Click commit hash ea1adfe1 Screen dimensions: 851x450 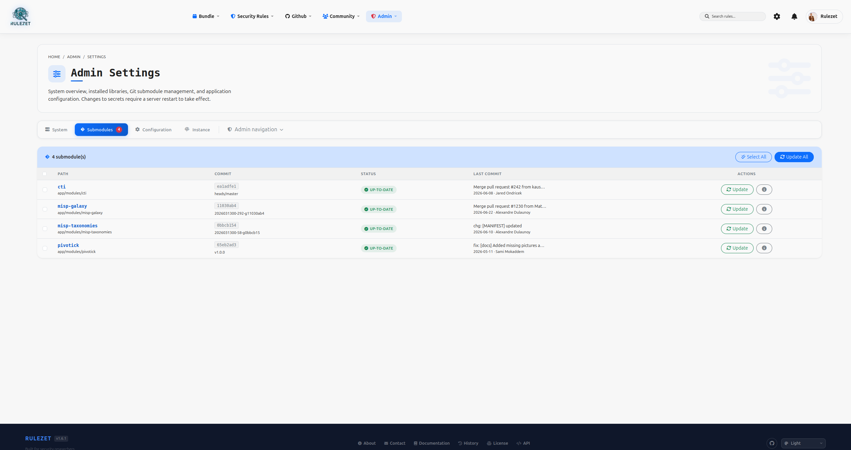pos(226,186)
